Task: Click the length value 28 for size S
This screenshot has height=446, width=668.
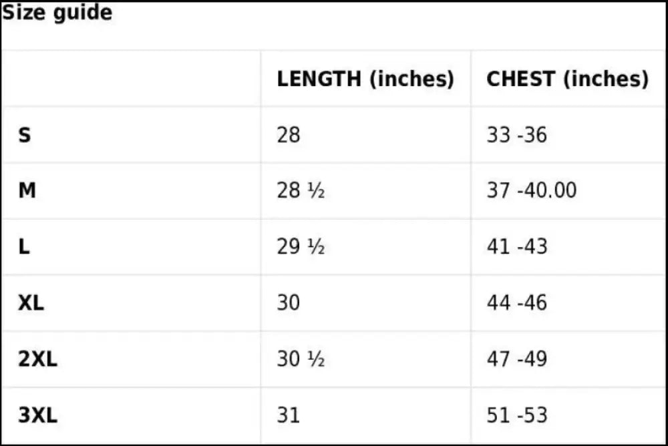Action: [289, 136]
